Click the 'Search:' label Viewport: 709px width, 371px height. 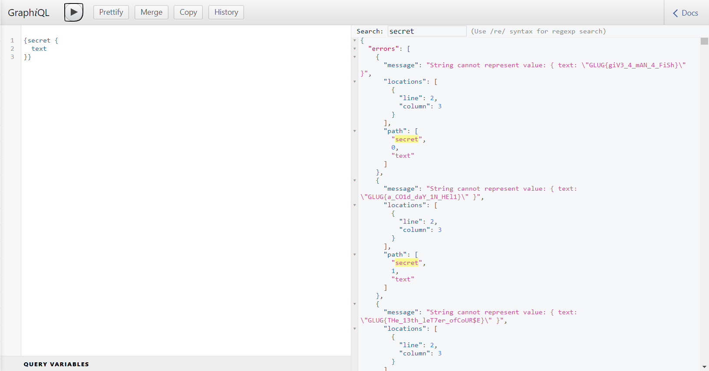[370, 31]
